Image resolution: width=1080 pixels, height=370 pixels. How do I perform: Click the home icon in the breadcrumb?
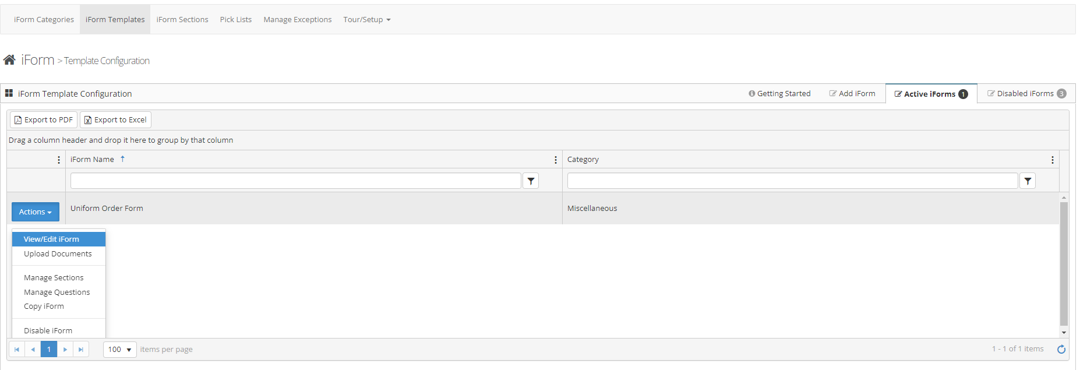point(9,59)
